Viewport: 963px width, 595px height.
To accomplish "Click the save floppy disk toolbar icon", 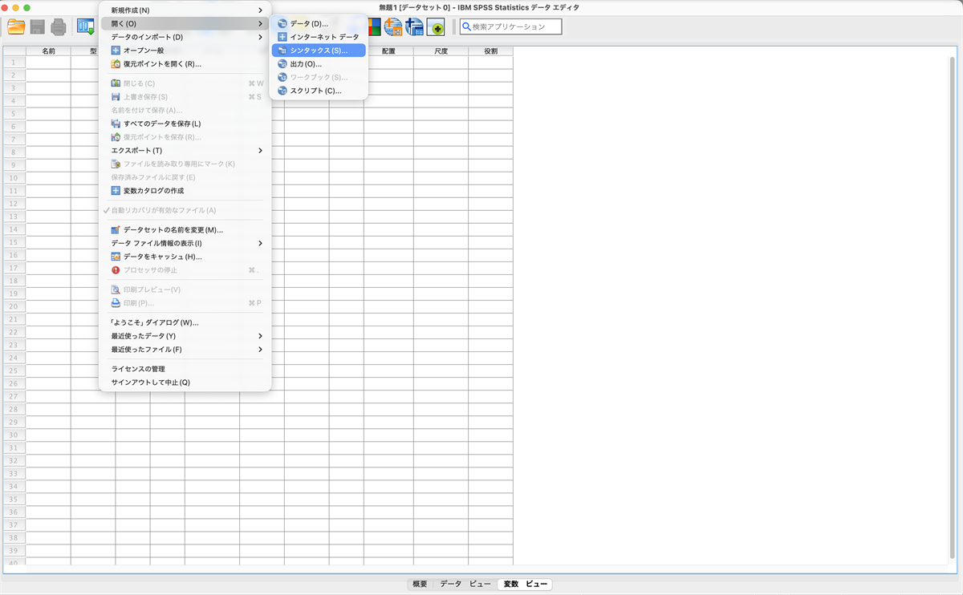I will pyautogui.click(x=38, y=27).
